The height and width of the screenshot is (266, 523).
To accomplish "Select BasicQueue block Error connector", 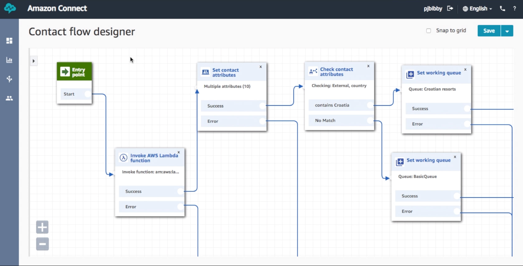I will pos(457,211).
